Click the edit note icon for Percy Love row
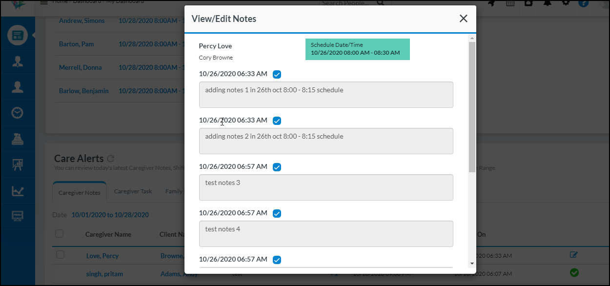Viewport: 610px width, 286px height. (573, 255)
